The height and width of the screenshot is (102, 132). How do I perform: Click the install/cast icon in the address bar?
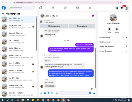tap(117, 2)
